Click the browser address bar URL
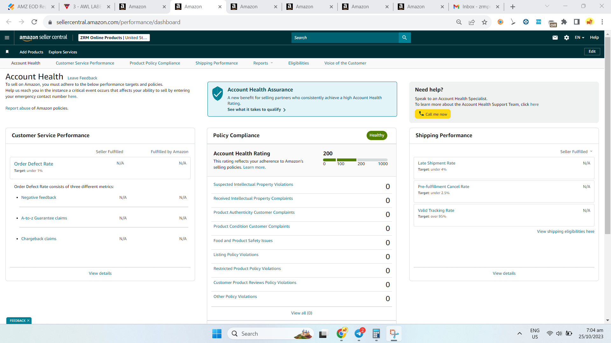 pyautogui.click(x=118, y=22)
